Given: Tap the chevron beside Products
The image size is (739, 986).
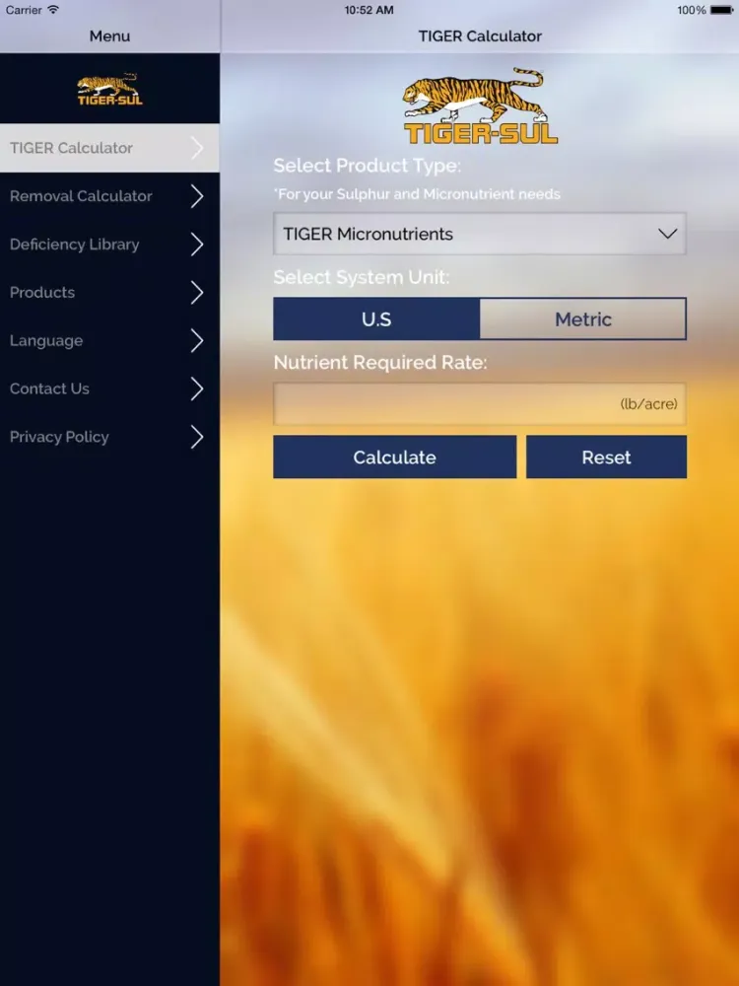Looking at the screenshot, I should click(x=197, y=293).
